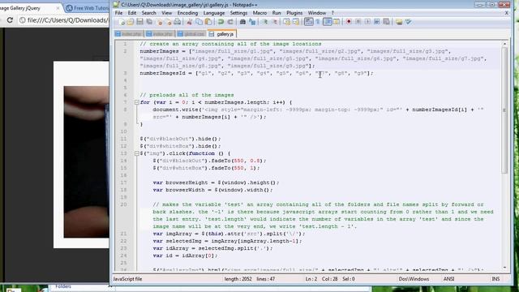Click 'JavaScript file' in status bar

point(127,279)
